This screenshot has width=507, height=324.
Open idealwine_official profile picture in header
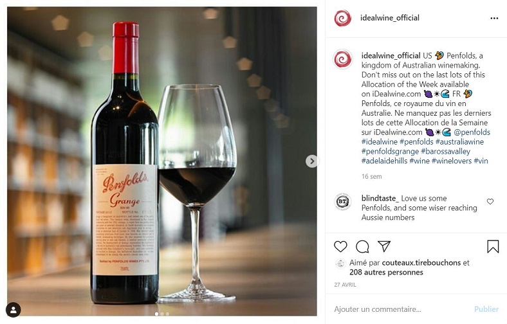(343, 18)
